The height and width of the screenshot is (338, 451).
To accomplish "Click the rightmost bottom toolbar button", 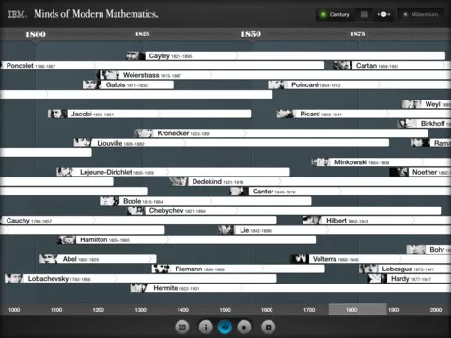I will coord(269,327).
